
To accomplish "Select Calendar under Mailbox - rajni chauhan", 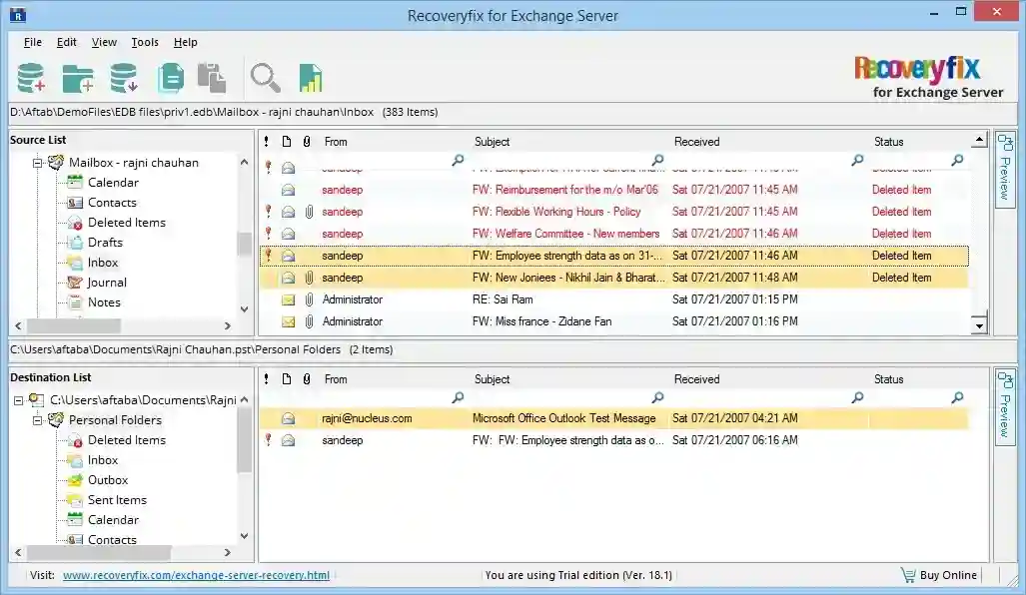I will 113,183.
